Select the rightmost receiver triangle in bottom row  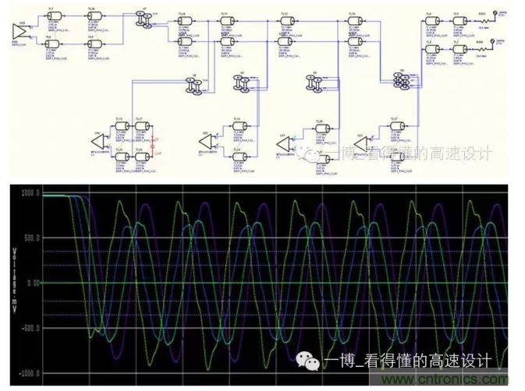pos(360,143)
